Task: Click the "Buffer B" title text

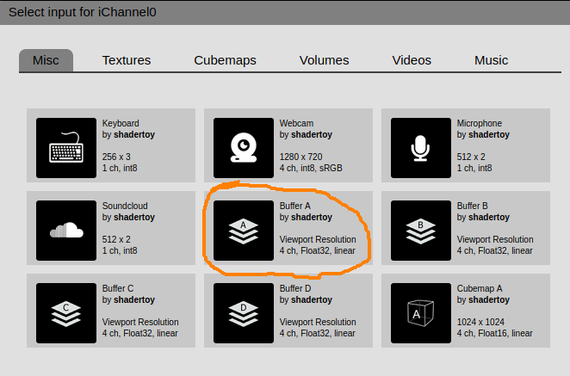Action: click(472, 206)
